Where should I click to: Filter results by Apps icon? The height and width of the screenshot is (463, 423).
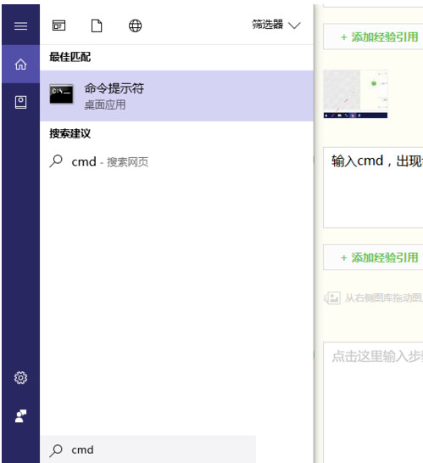click(x=58, y=25)
